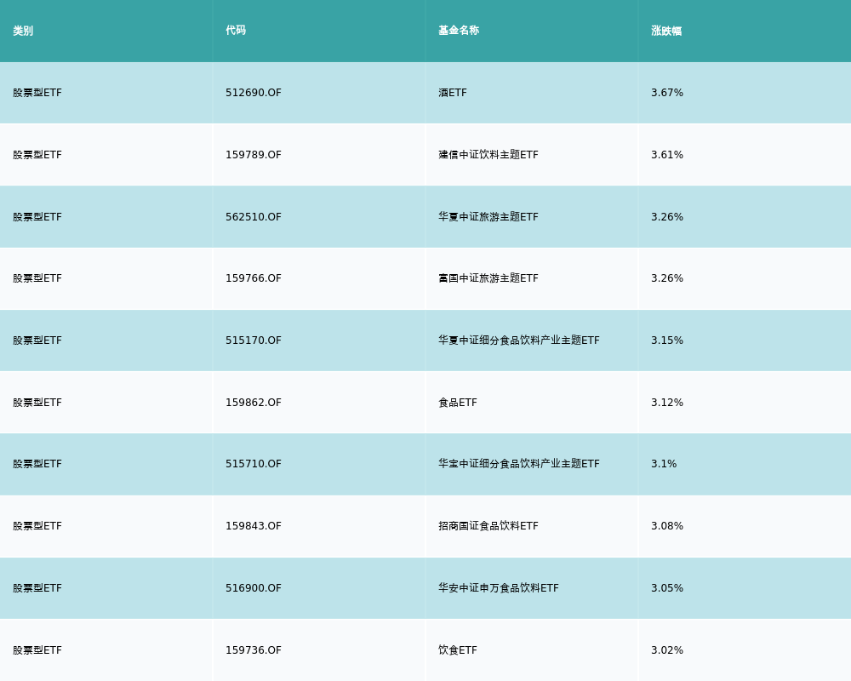
Task: Click 股票型ETF in the 515710.OF row
Action: [37, 464]
